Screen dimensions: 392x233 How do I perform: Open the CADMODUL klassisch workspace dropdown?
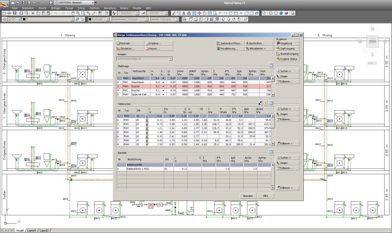pos(93,2)
